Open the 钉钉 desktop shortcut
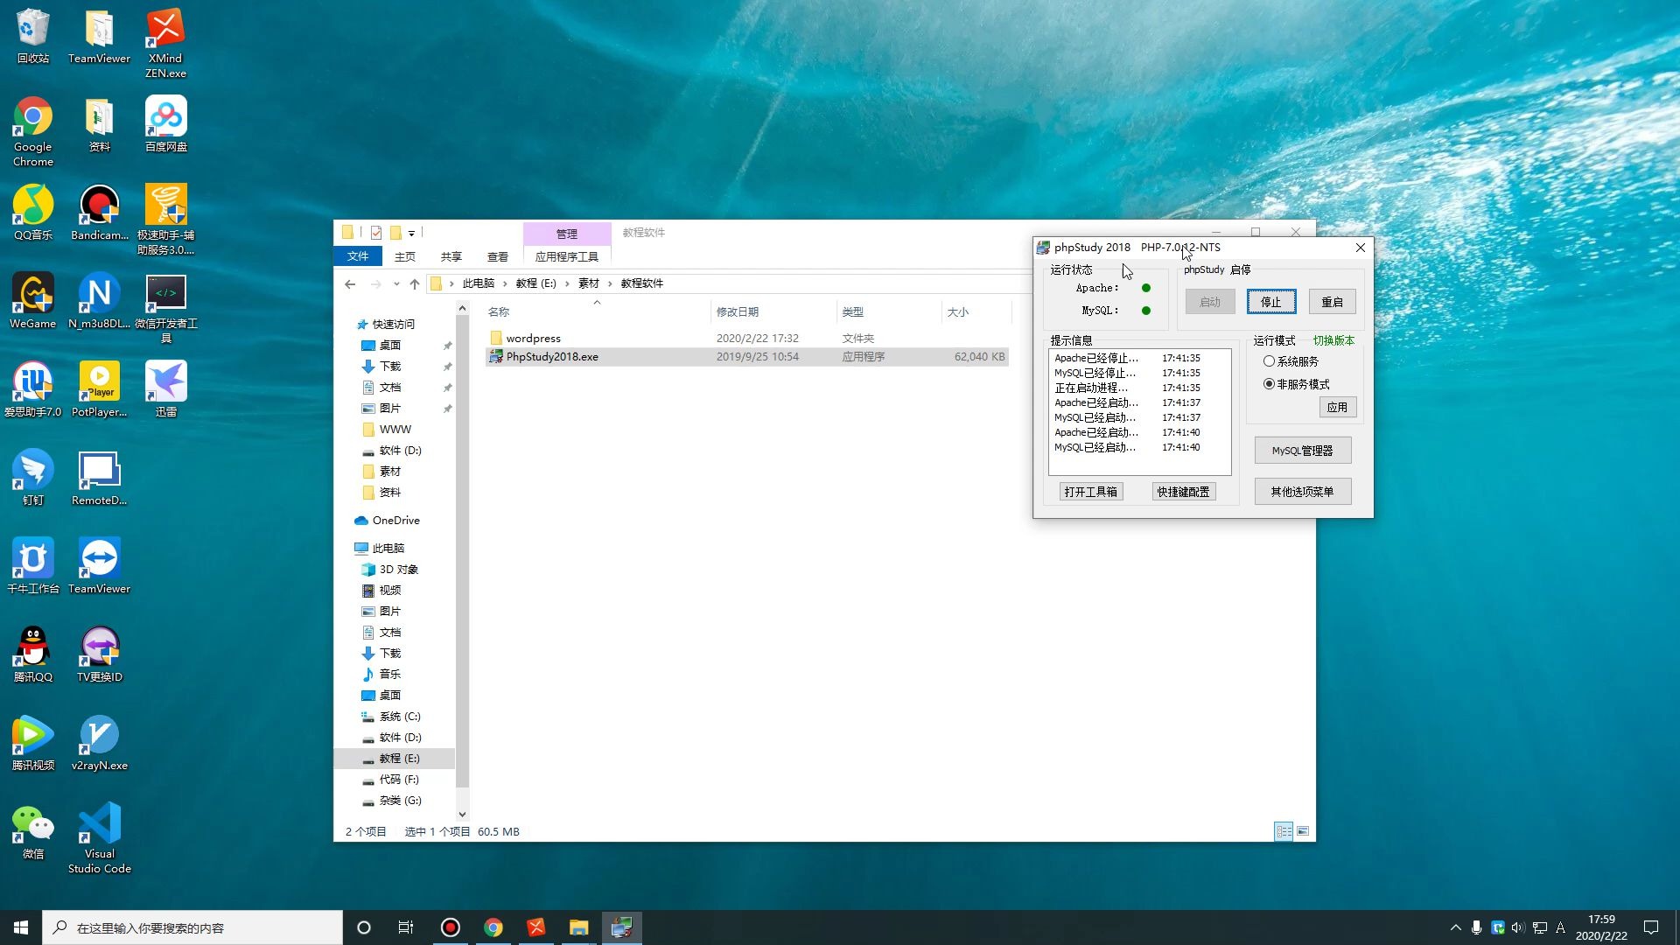Image resolution: width=1680 pixels, height=945 pixels. tap(32, 478)
